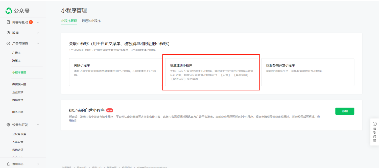Switch to the 附近的小程序 tab
Viewport: 379px width, 168px height.
coord(91,21)
